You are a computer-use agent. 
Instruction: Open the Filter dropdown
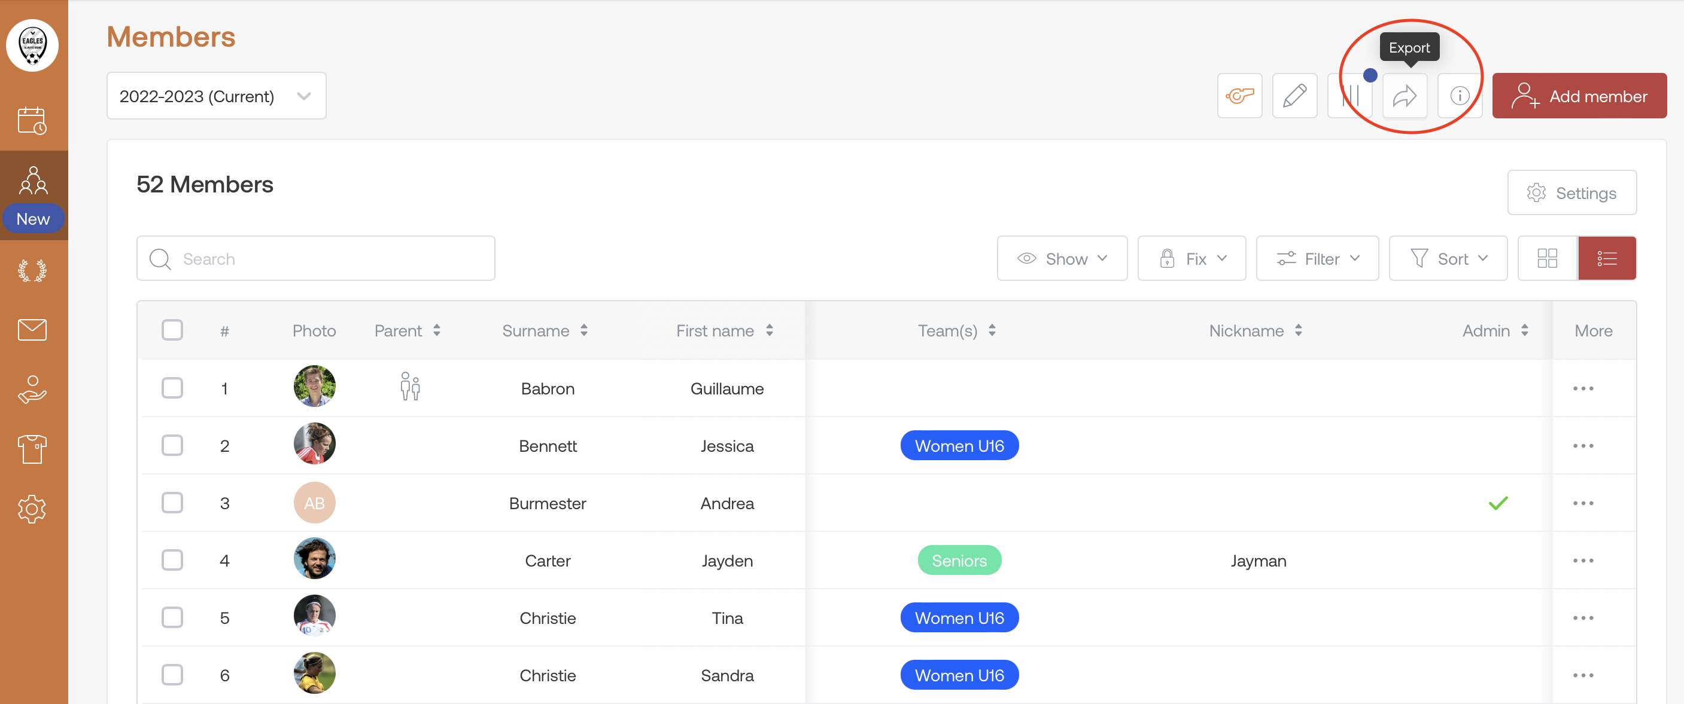1317,259
